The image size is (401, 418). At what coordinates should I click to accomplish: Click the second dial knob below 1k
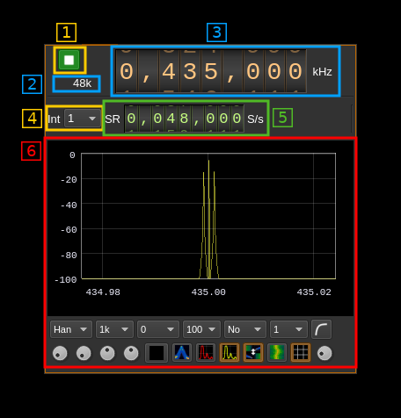[84, 353]
